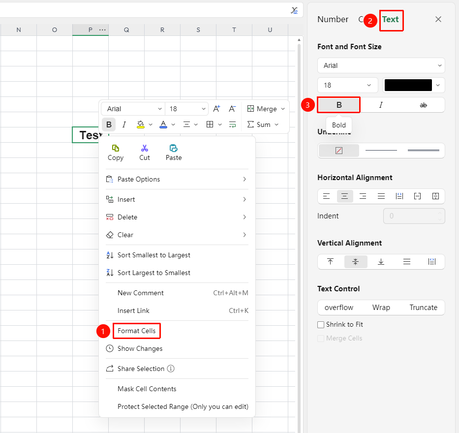Open the Arial font dropdown in side panel
Viewport: 459px width, 433px height.
(381, 65)
